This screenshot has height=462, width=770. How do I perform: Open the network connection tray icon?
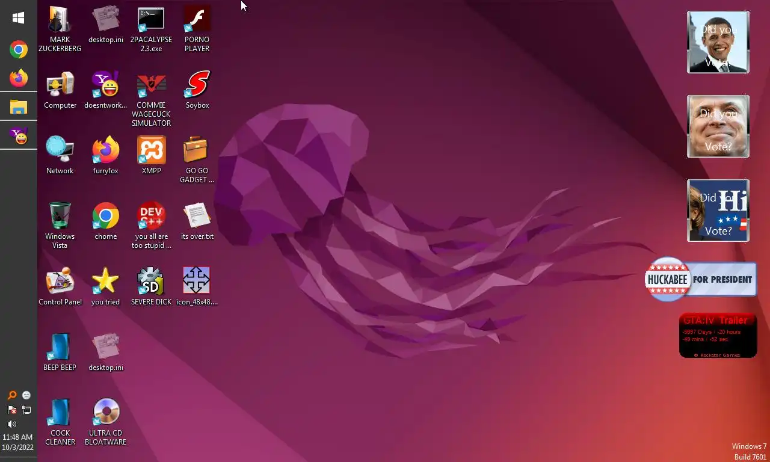click(26, 410)
